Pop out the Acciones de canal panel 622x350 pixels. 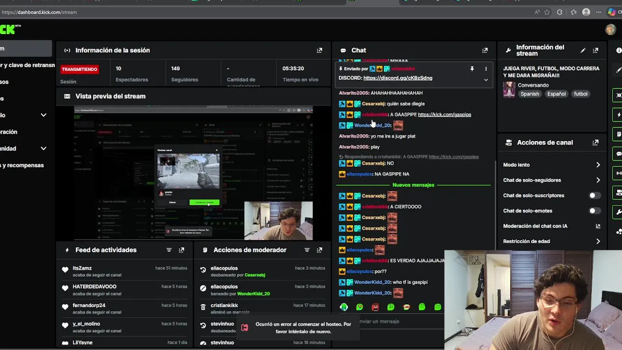pos(595,143)
